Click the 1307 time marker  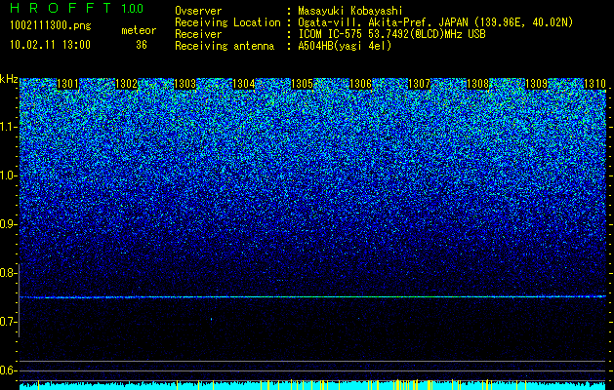[x=419, y=84]
